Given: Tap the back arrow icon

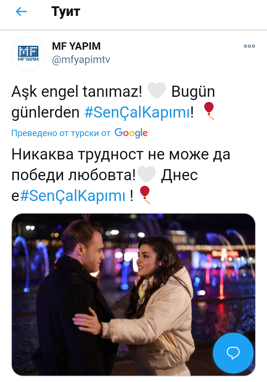Looking at the screenshot, I should pos(21,11).
